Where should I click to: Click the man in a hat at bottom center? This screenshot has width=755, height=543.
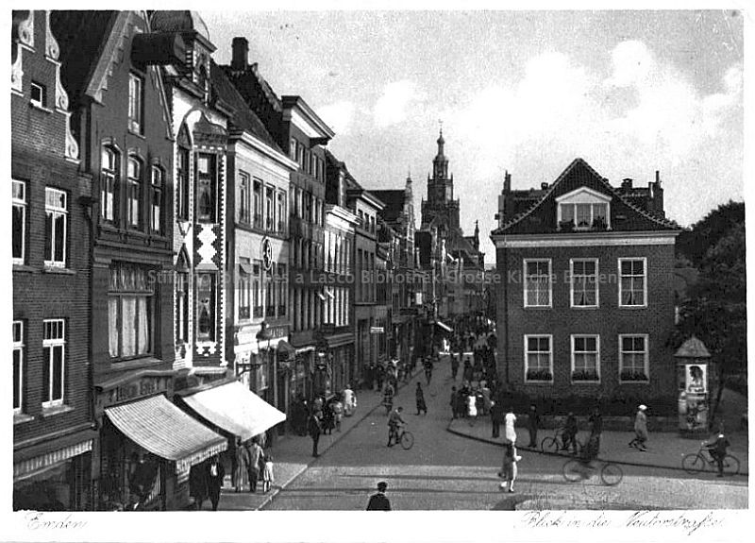(x=379, y=497)
